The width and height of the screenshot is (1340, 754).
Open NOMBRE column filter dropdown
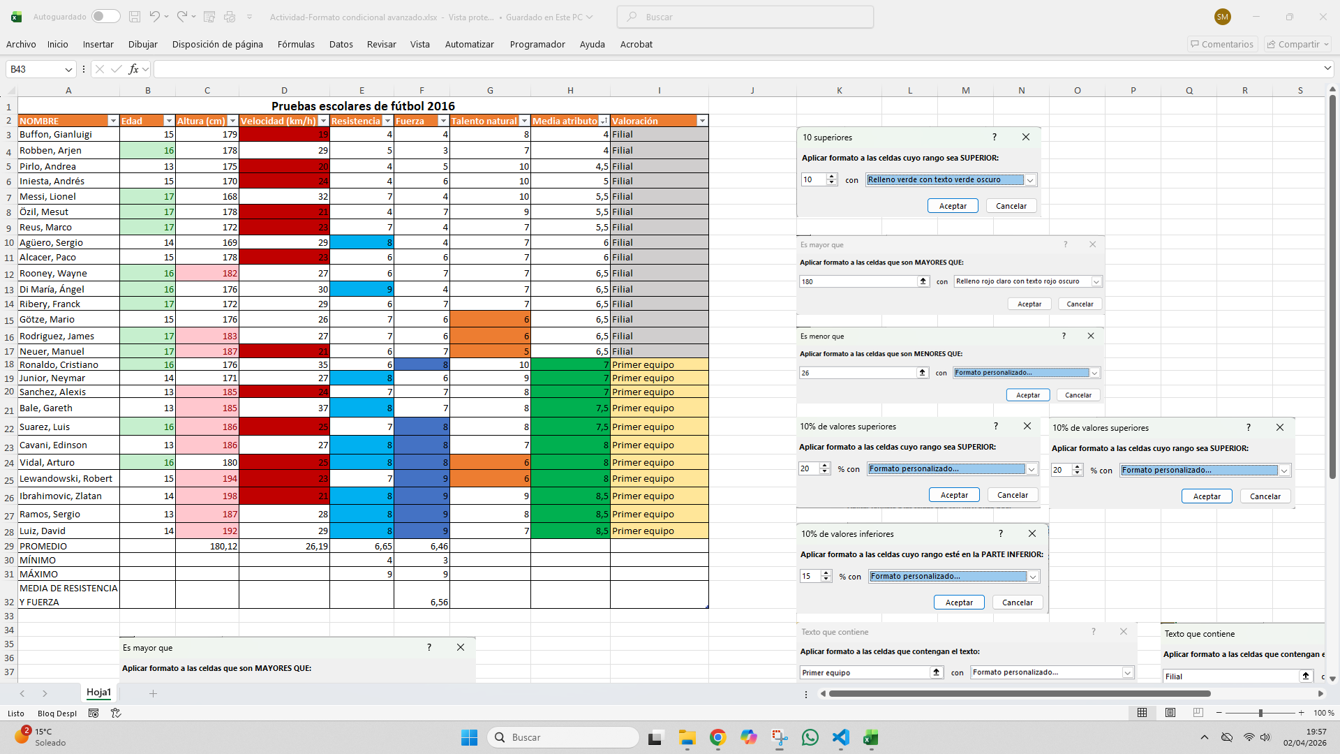(113, 121)
